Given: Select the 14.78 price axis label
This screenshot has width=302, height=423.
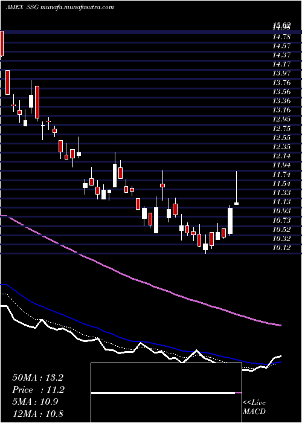Looking at the screenshot, I should pos(281,36).
